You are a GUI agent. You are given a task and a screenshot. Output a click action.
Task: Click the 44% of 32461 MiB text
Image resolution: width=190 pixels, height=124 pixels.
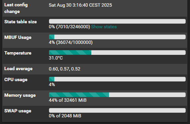click(x=68, y=100)
